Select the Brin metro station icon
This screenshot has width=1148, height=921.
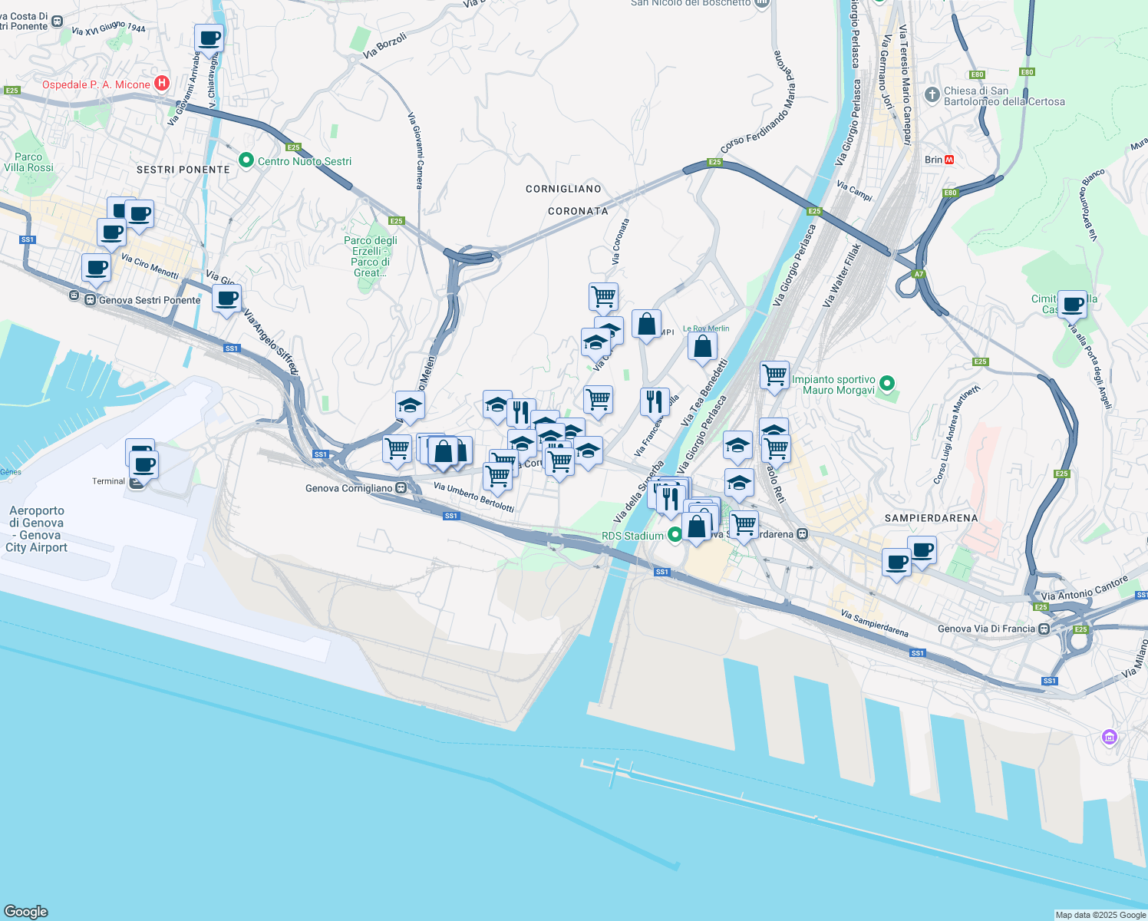coord(949,160)
